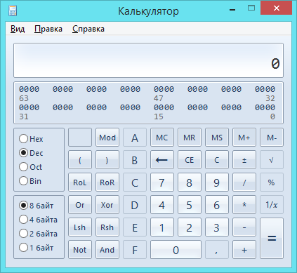
Task: Click the percent button
Action: coord(272,182)
